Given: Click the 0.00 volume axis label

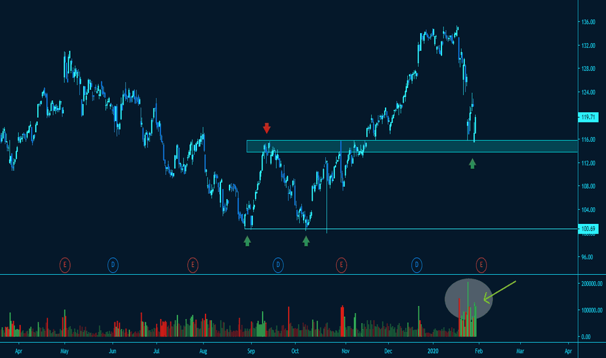Looking at the screenshot, I should tap(586, 337).
